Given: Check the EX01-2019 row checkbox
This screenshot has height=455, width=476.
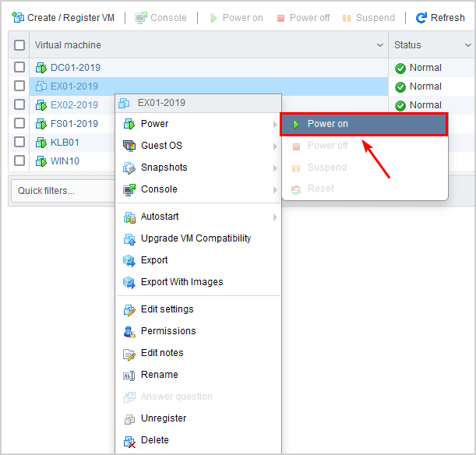Looking at the screenshot, I should pos(19,86).
